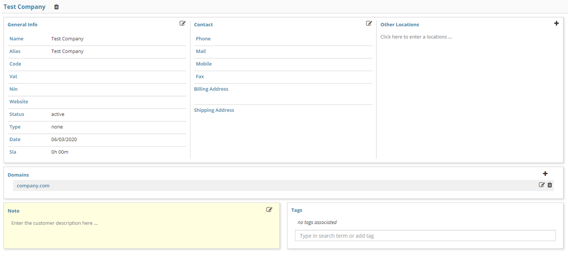Viewport: 569px width, 260px height.
Task: Click the Contact section heading
Action: tap(204, 25)
